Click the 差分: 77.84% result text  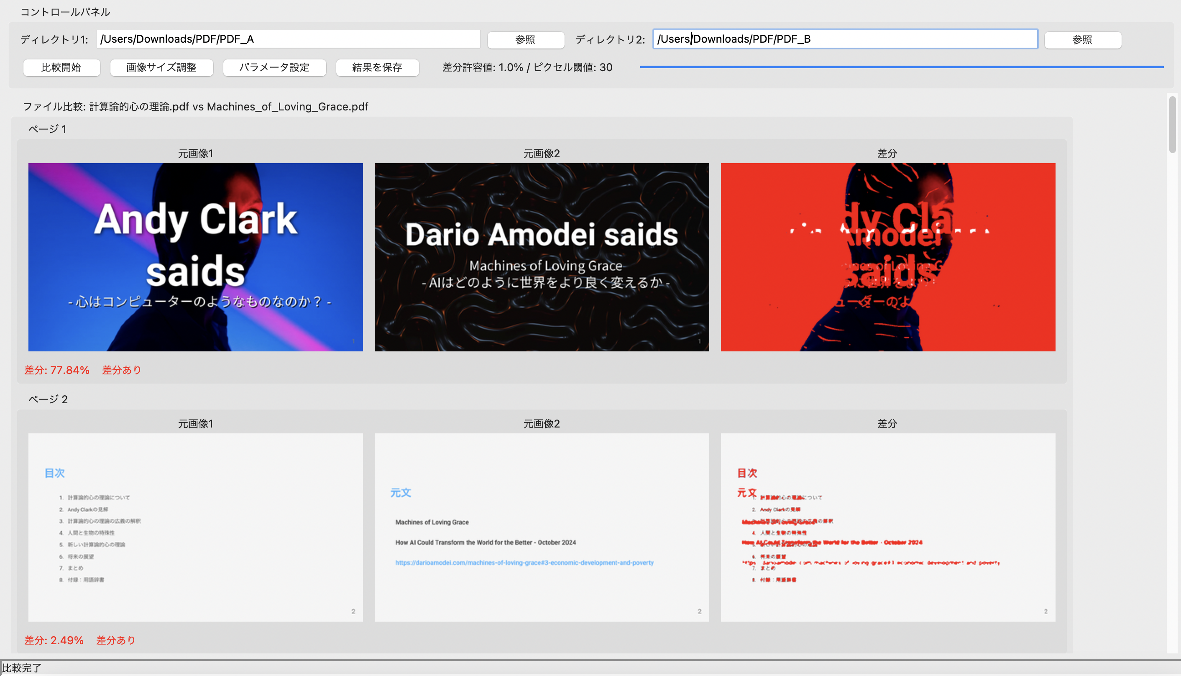pos(56,370)
